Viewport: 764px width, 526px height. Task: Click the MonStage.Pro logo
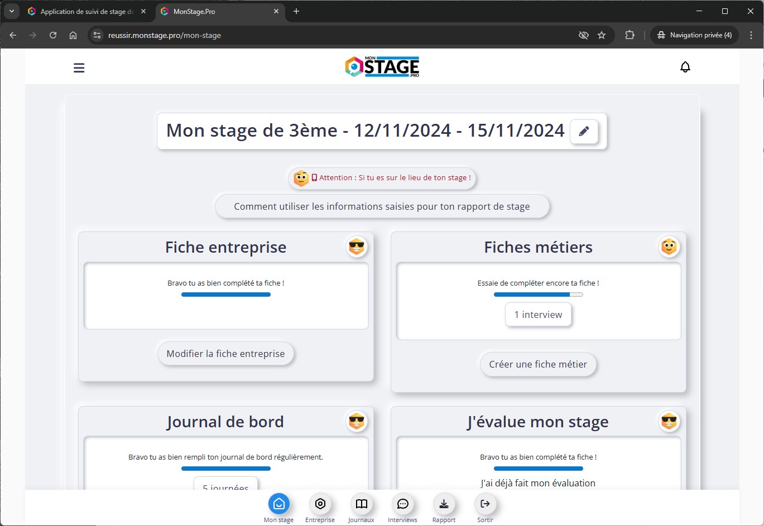pos(382,67)
